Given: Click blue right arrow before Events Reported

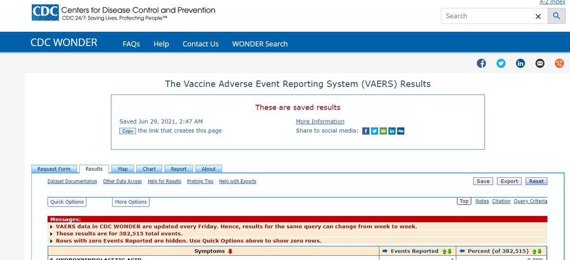Looking at the screenshot, I should pos(385,251).
